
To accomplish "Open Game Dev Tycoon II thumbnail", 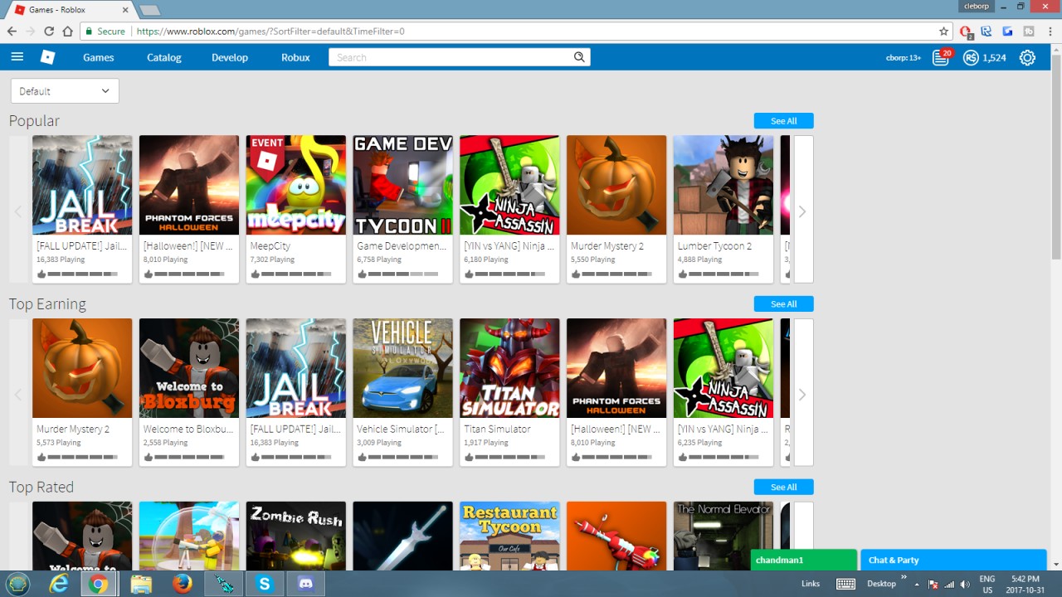I will coord(403,185).
